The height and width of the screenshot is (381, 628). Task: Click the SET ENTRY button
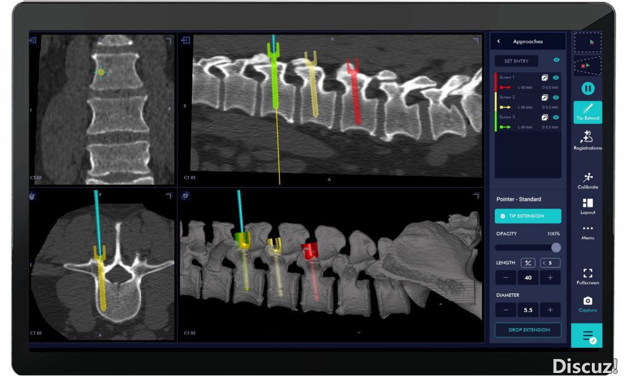click(x=516, y=61)
